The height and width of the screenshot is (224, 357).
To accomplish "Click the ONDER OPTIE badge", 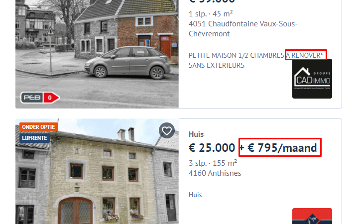I will 38,127.
